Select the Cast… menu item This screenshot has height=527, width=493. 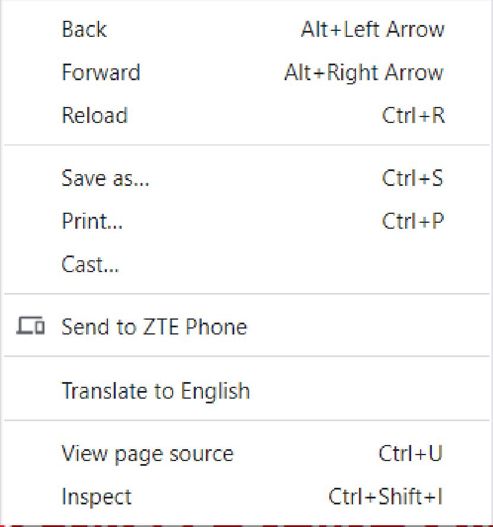coord(246,264)
